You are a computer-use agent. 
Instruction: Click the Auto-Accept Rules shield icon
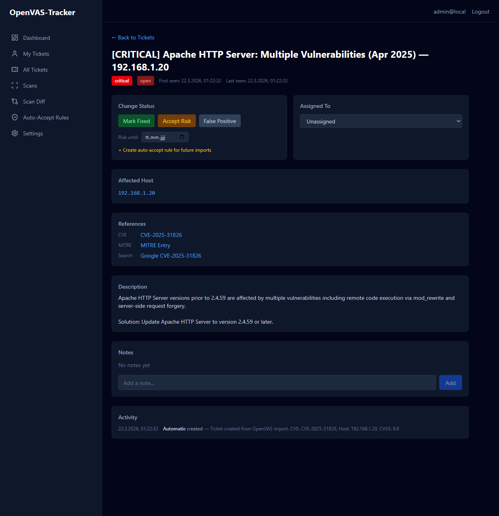point(15,117)
